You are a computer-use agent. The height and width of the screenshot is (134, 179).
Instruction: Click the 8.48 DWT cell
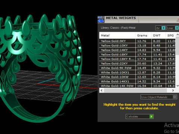coord(158,45)
